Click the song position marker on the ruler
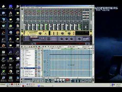 click(x=71, y=49)
